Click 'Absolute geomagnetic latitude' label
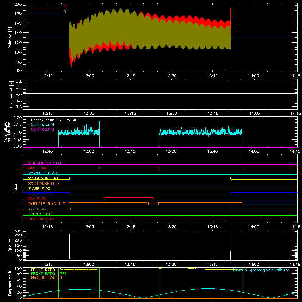Viewport: 302px width, 302px height. [261, 270]
